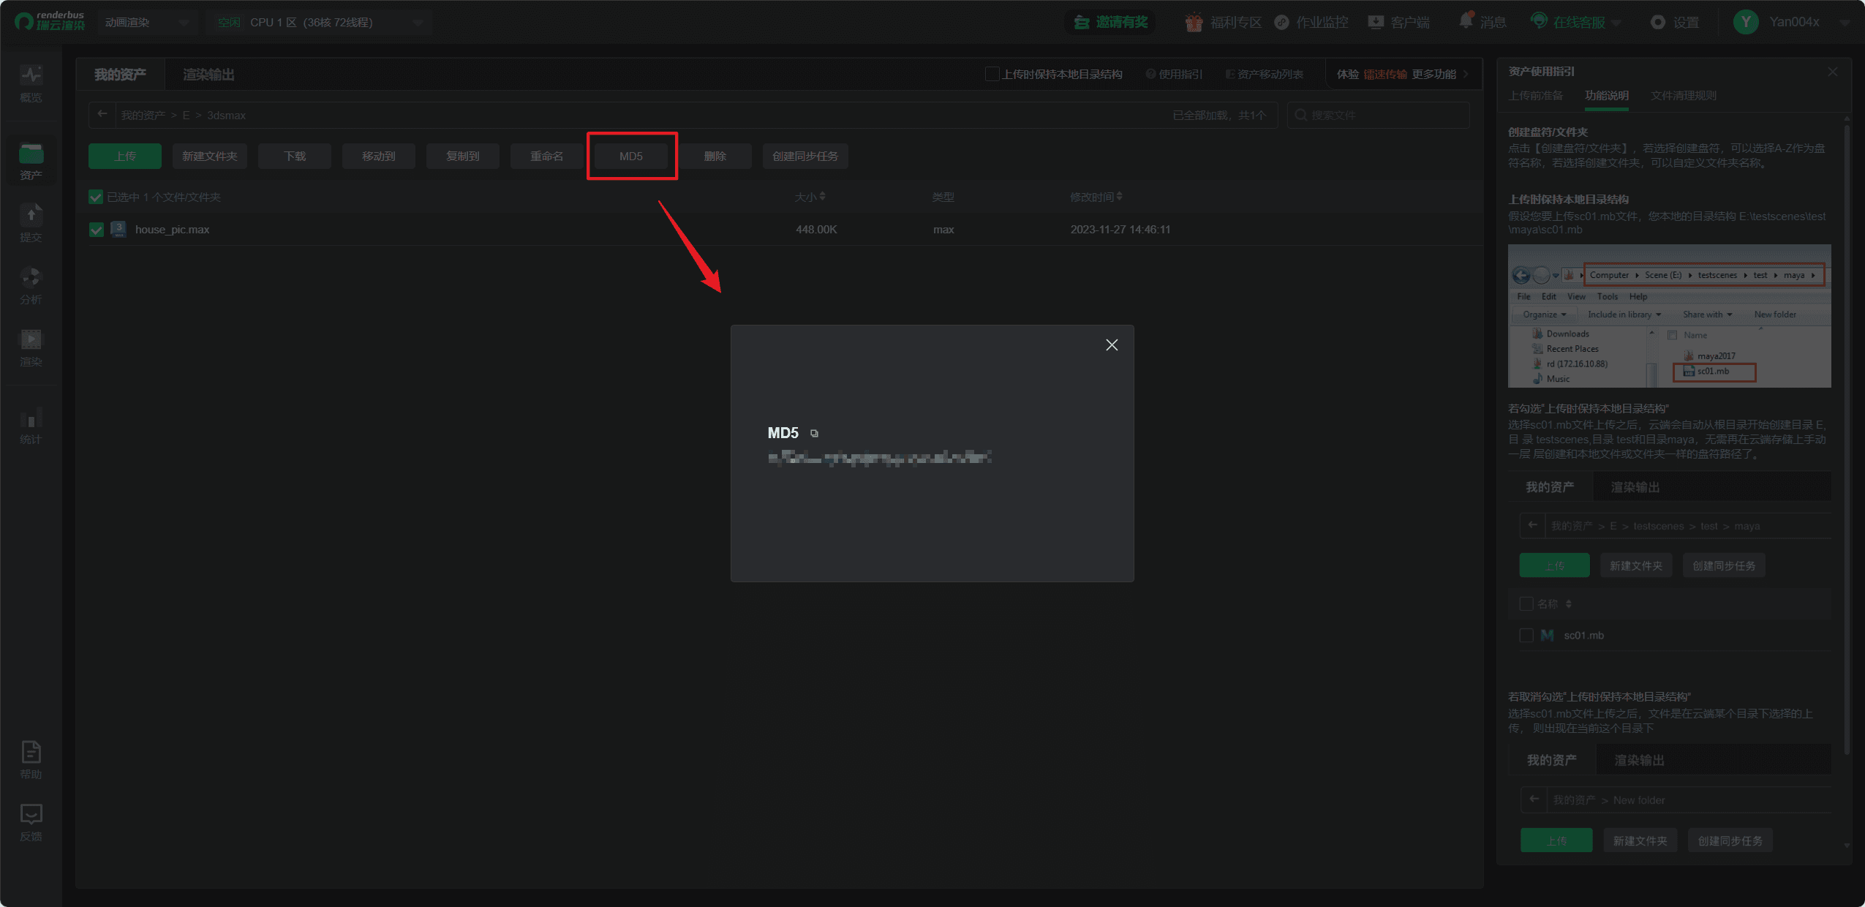Switch to 渲染输出 tab
Viewport: 1865px width, 907px height.
pos(208,75)
